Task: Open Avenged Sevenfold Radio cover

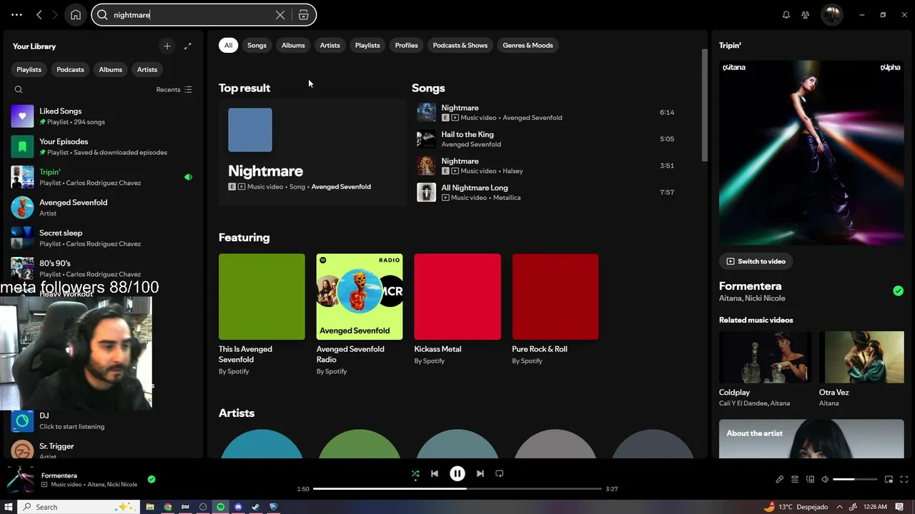Action: (x=360, y=296)
